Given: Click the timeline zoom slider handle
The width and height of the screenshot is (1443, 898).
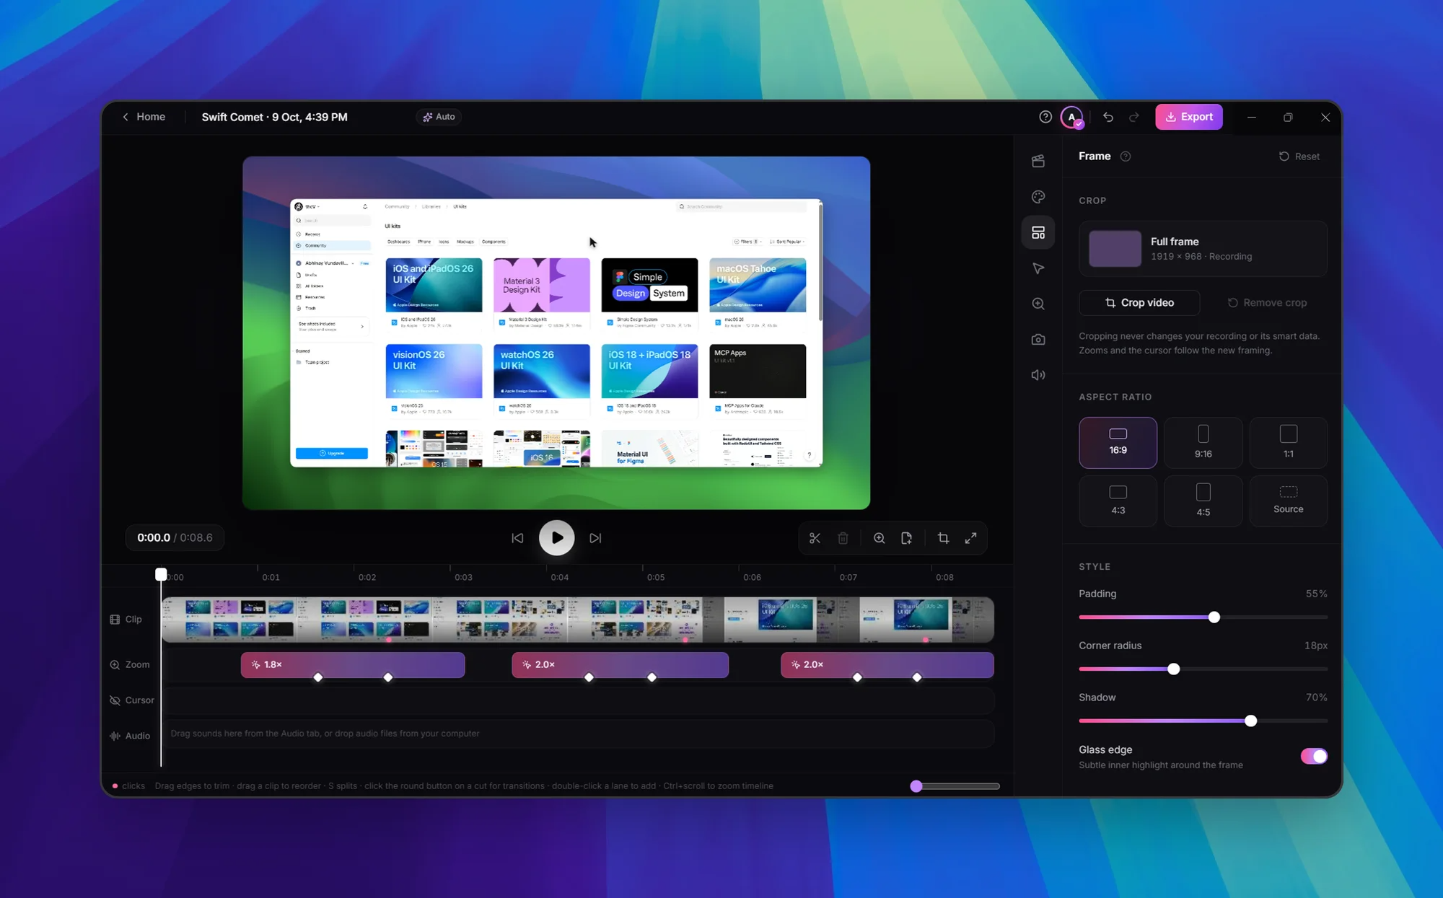Looking at the screenshot, I should (x=916, y=786).
